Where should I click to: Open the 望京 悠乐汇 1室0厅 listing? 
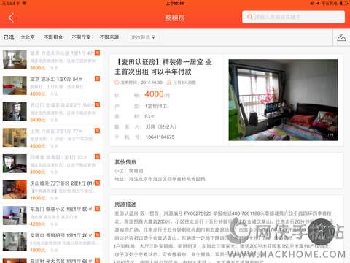(52, 85)
